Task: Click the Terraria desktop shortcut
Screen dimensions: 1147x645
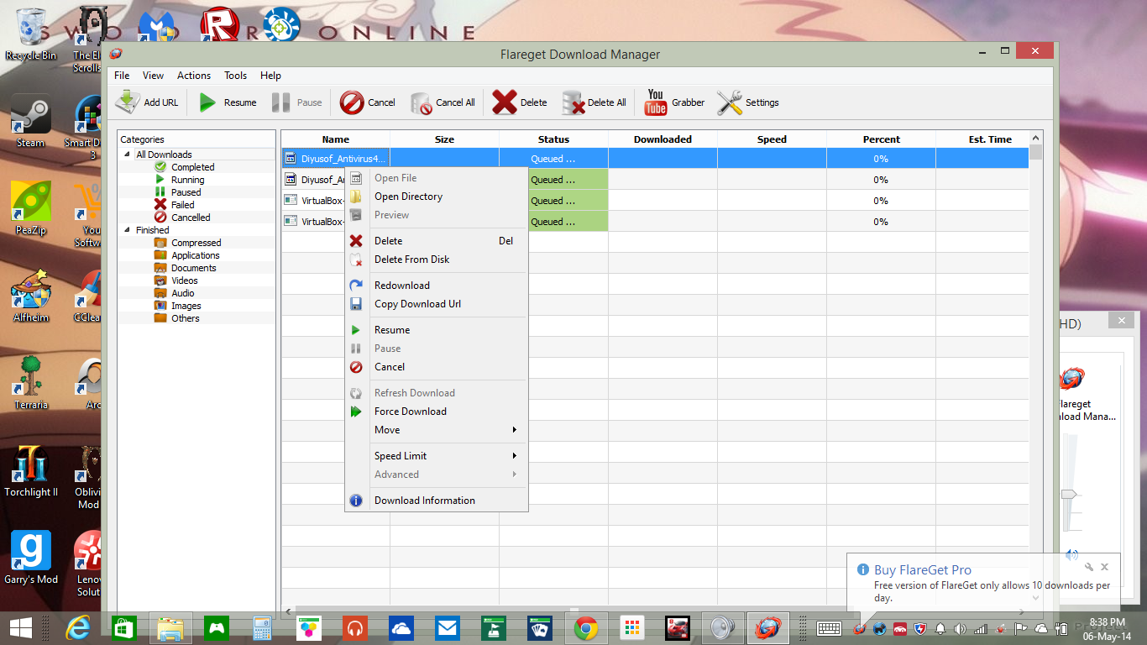Action: pyautogui.click(x=31, y=382)
